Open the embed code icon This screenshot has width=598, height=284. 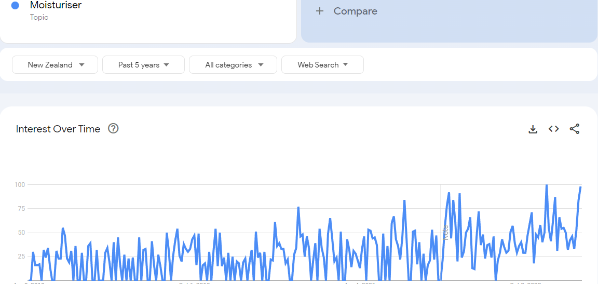pyautogui.click(x=553, y=129)
